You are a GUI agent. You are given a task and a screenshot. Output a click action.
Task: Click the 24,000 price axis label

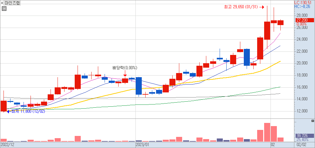coord(302,39)
